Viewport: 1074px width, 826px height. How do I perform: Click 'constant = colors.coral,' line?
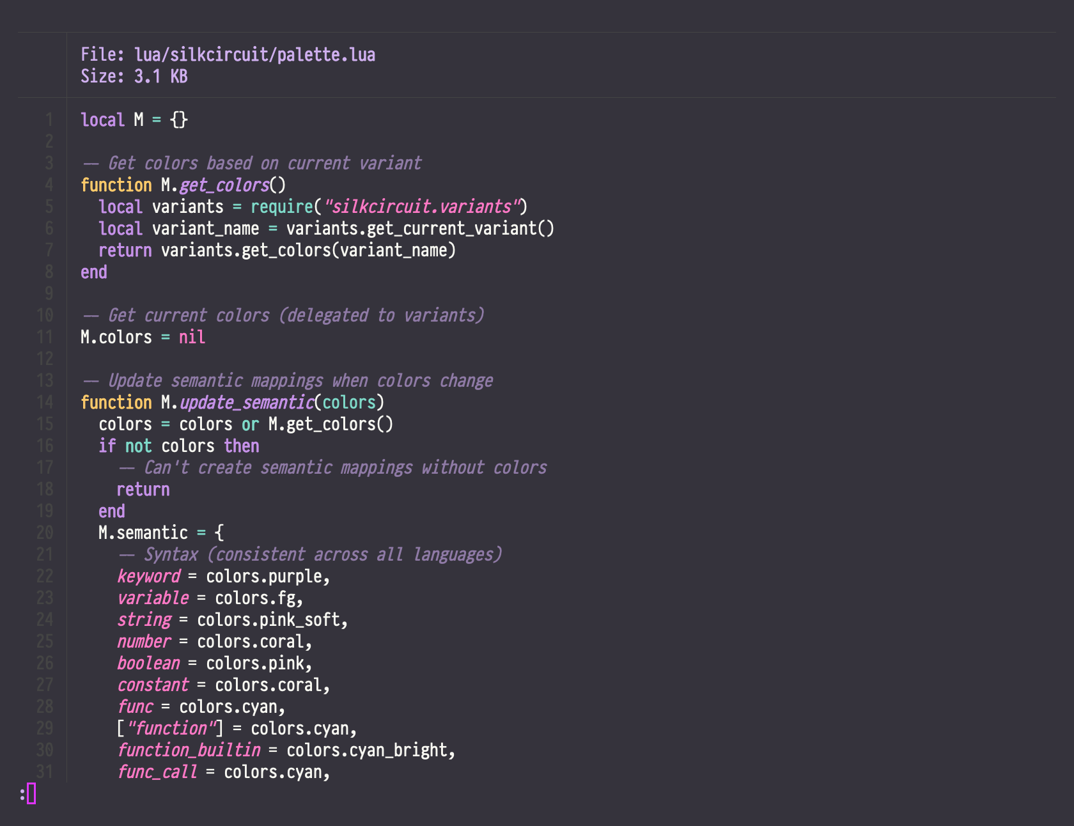tap(224, 685)
